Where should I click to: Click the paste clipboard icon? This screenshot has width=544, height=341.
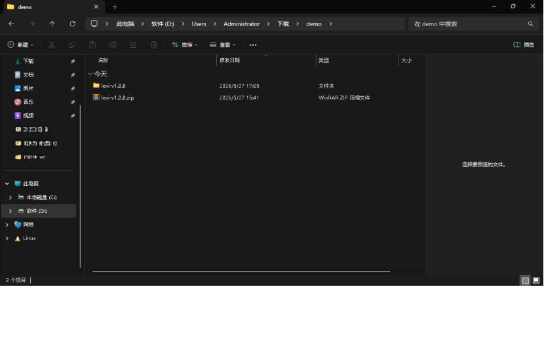92,45
